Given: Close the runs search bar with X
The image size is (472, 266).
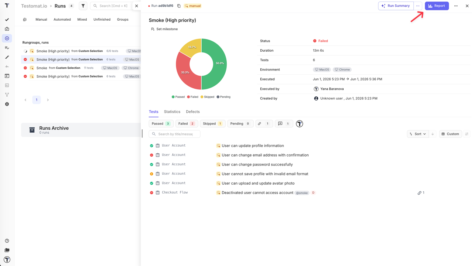Looking at the screenshot, I should coord(136,6).
